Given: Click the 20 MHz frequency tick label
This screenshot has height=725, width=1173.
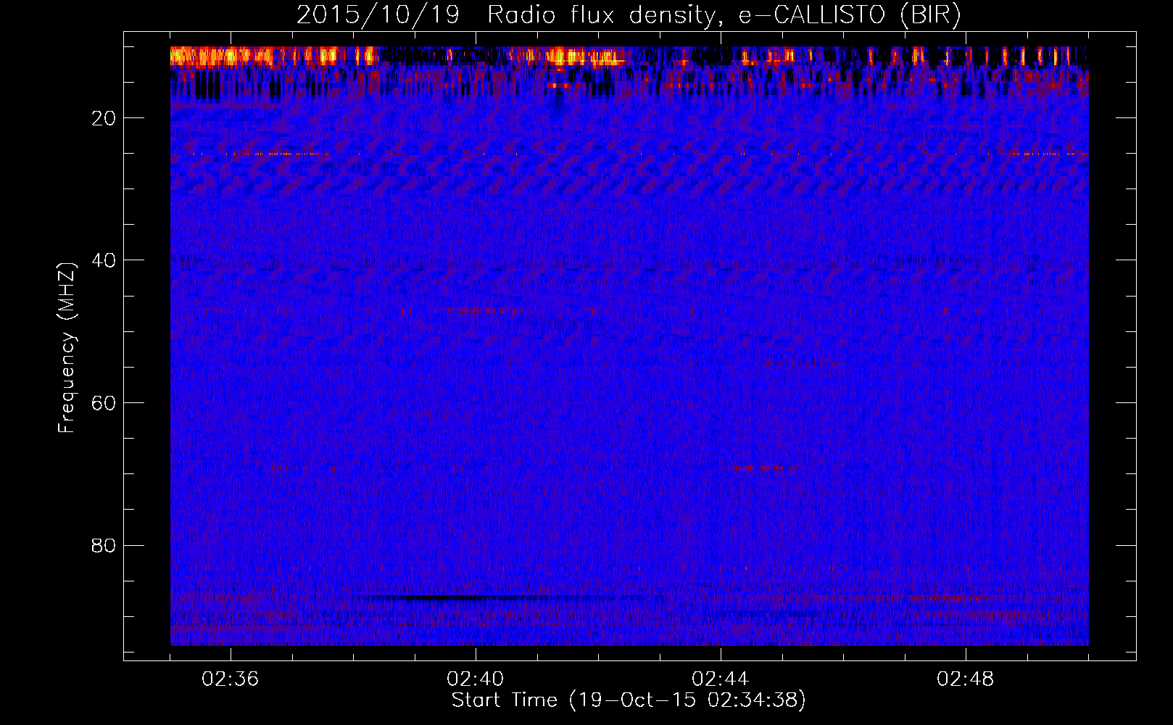Looking at the screenshot, I should click(x=104, y=118).
